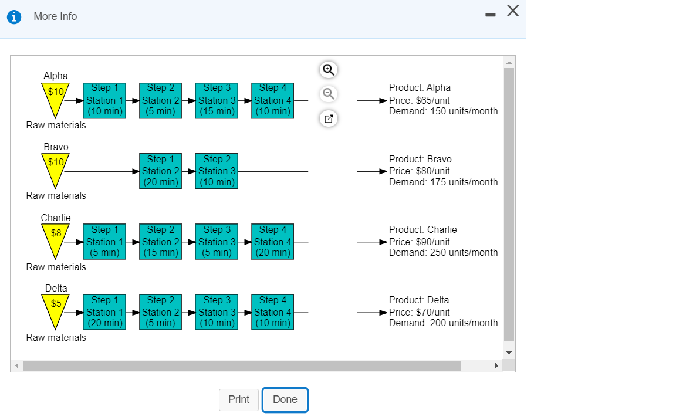Click 'Raw materials' label under Charlie
Screen dimensions: 676x420
pos(56,267)
